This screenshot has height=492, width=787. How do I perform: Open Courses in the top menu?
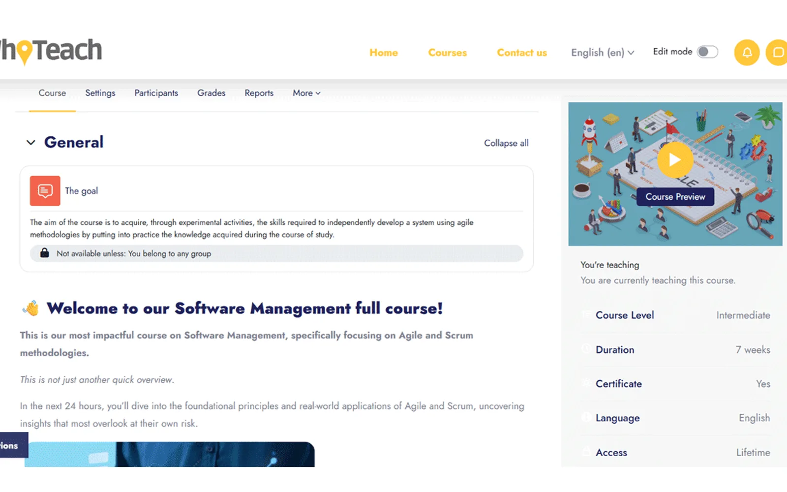(x=448, y=53)
